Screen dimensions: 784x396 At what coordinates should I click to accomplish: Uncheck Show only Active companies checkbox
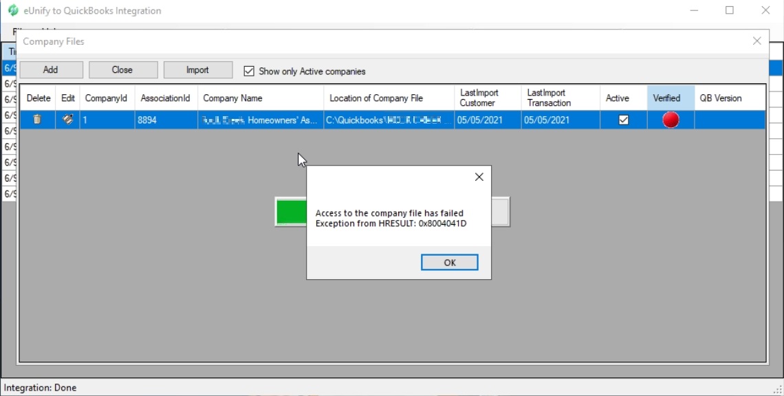(x=249, y=71)
